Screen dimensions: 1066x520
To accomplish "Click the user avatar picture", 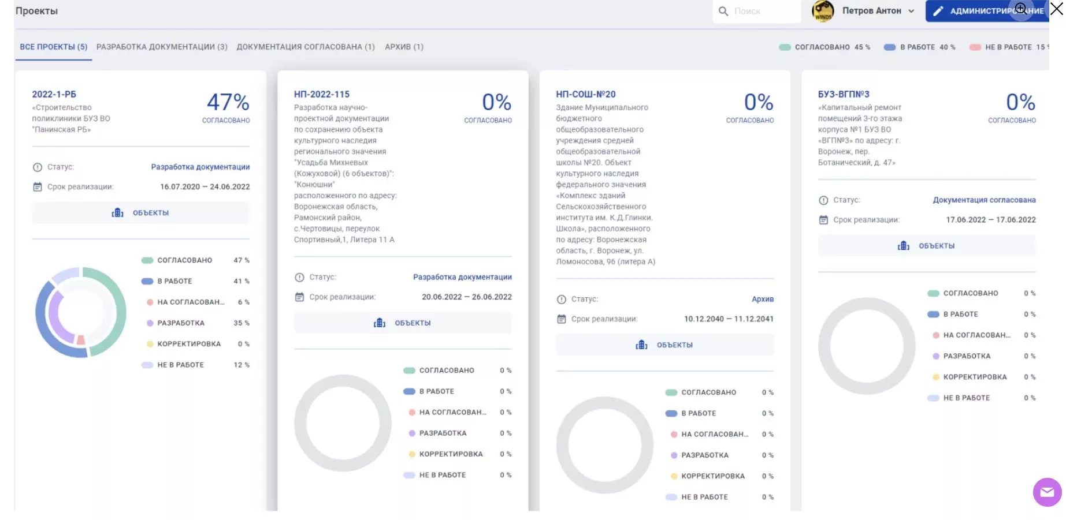I will pyautogui.click(x=823, y=11).
